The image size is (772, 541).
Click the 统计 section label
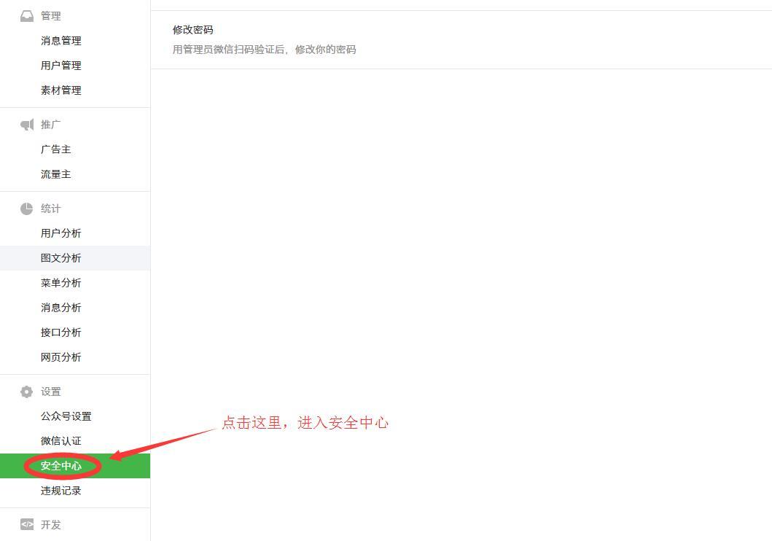[51, 209]
